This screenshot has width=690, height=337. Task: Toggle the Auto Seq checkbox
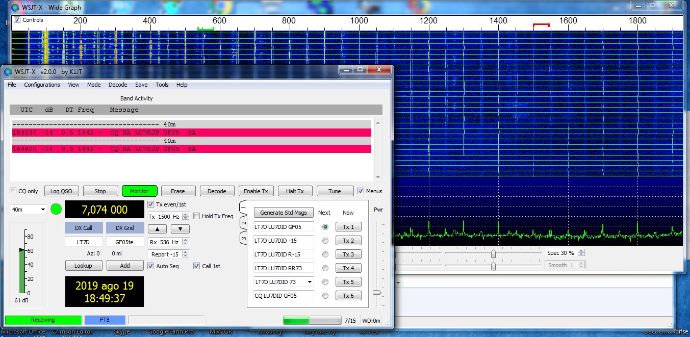pyautogui.click(x=151, y=266)
